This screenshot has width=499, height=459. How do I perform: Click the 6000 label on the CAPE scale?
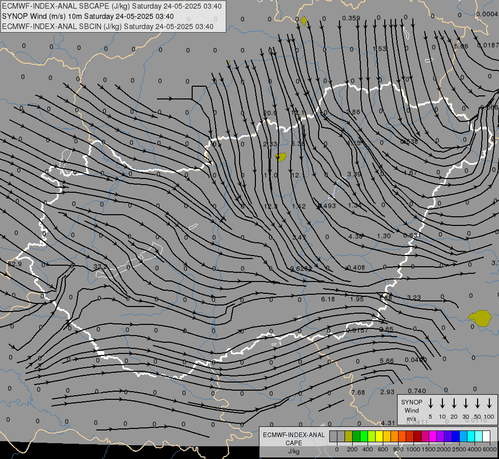(x=490, y=449)
